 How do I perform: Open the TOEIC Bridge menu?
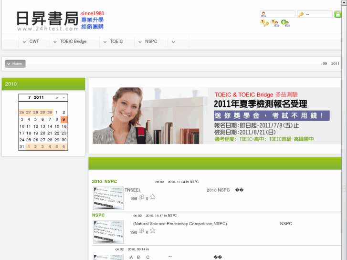pyautogui.click(x=73, y=42)
